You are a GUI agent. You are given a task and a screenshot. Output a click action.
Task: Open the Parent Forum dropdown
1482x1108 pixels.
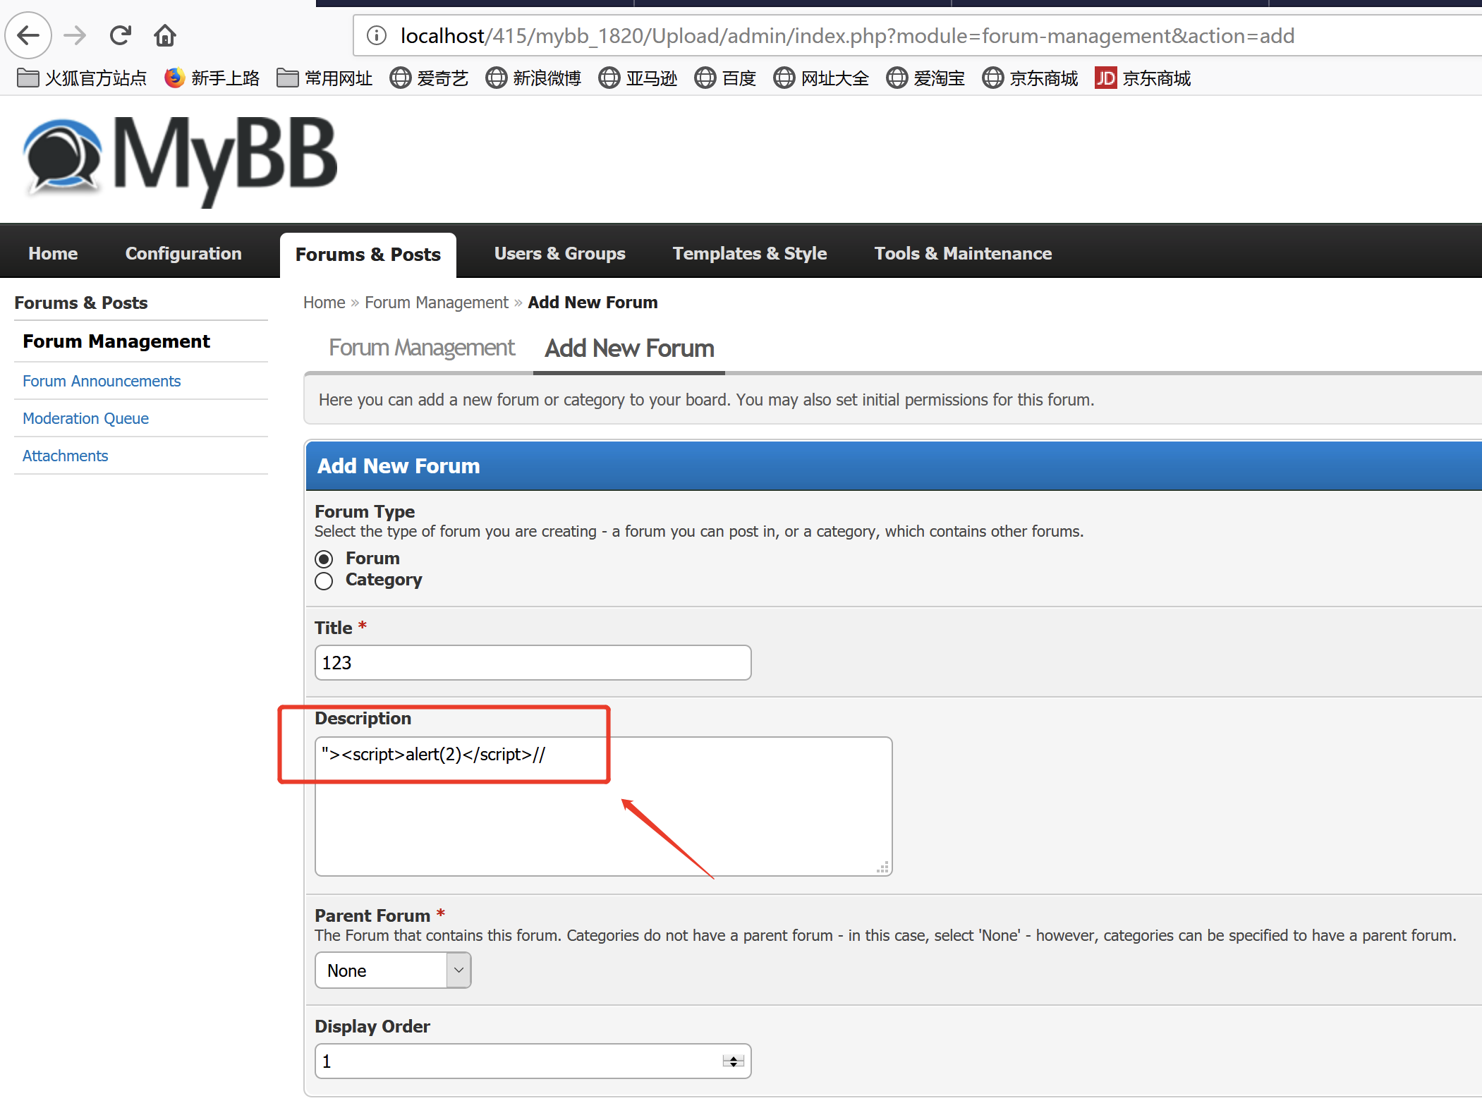click(392, 970)
